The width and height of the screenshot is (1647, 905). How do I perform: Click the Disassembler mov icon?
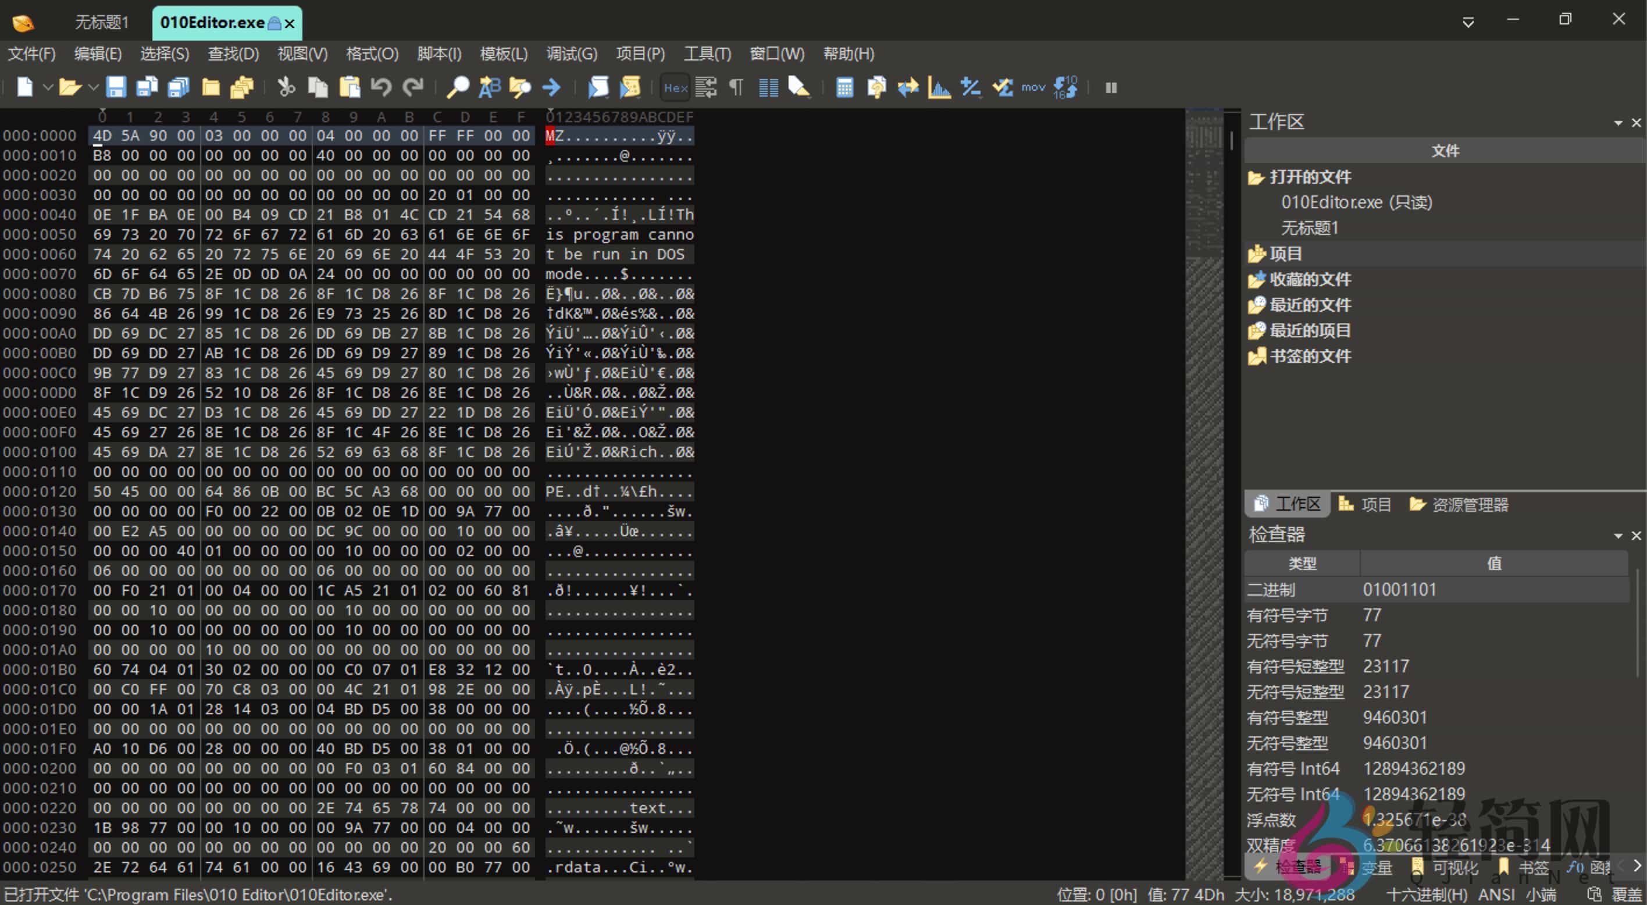coord(1032,87)
